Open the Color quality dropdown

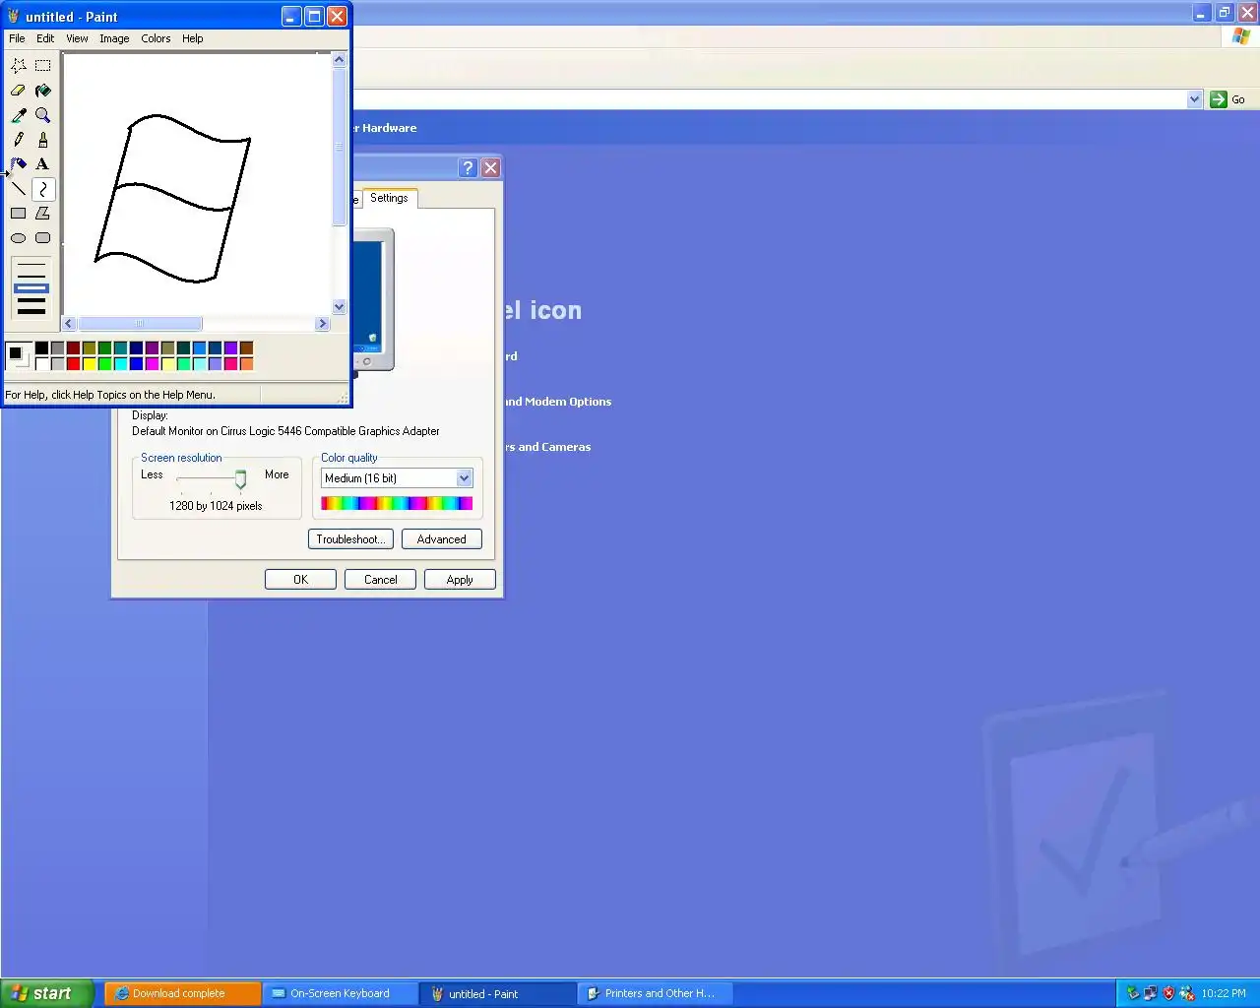pos(465,478)
